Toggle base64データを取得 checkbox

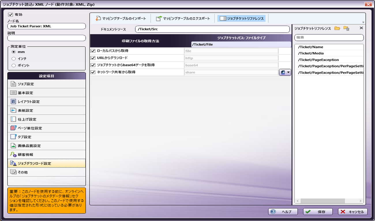[93, 65]
